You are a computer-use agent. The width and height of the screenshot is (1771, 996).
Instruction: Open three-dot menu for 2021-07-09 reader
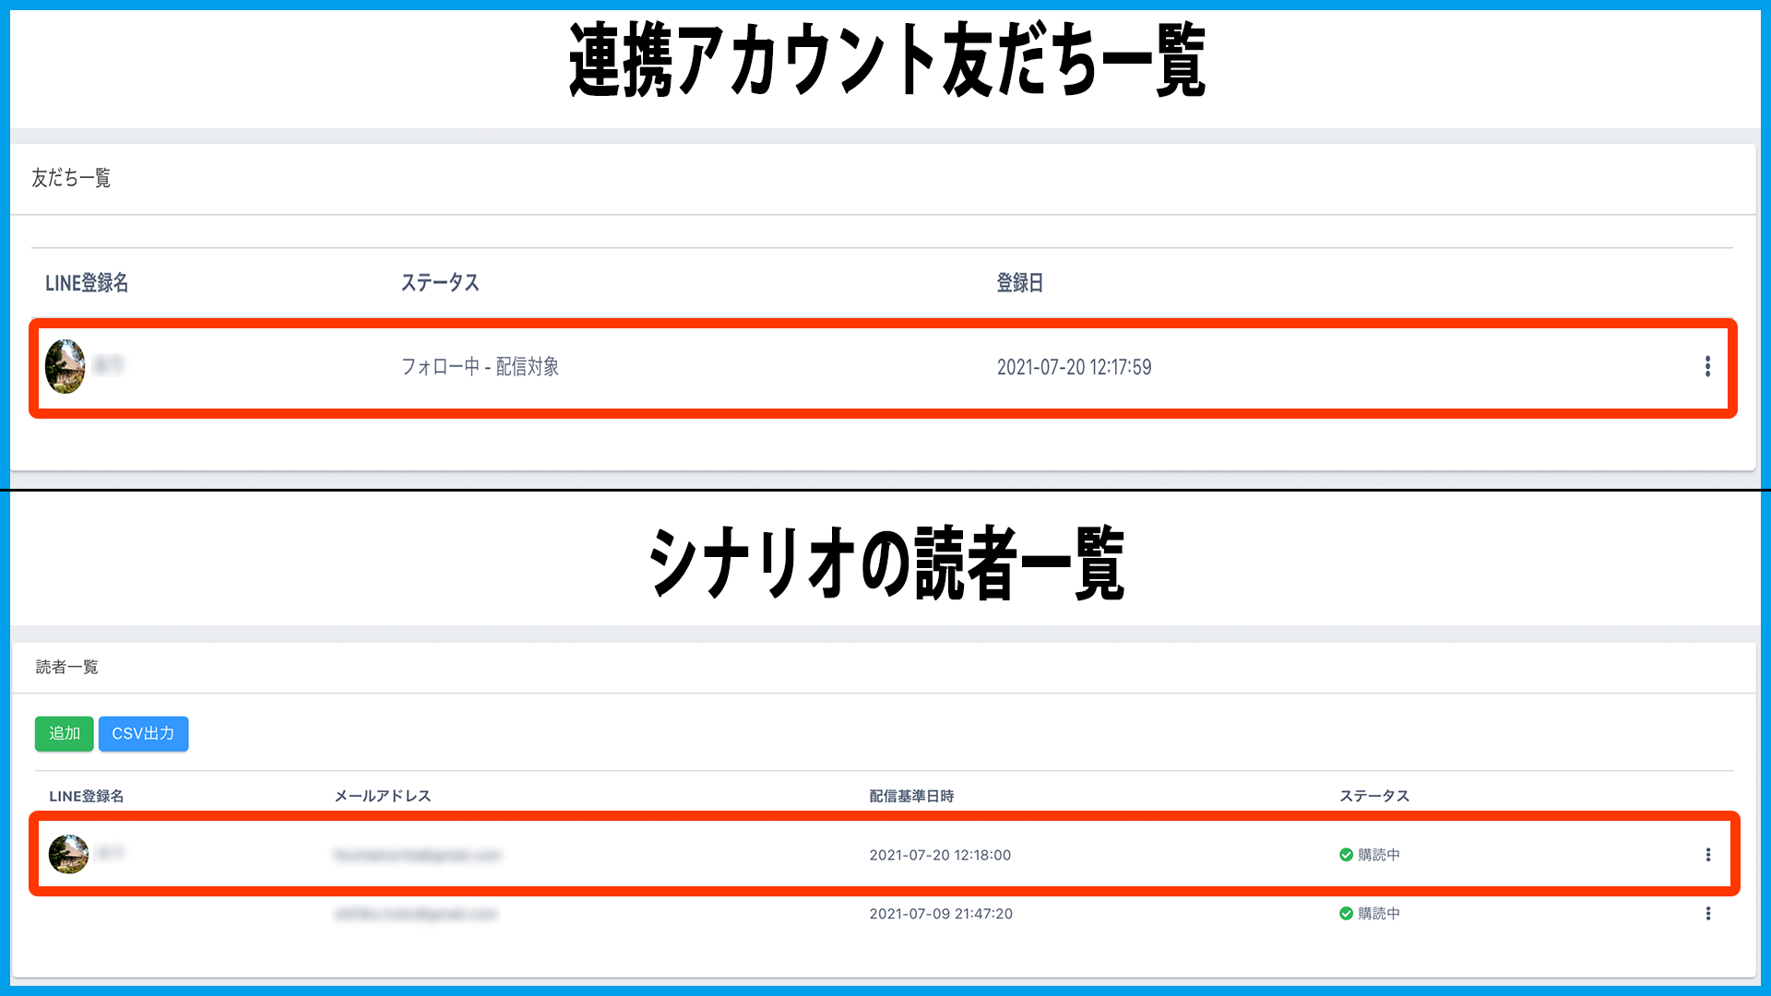point(1707,913)
